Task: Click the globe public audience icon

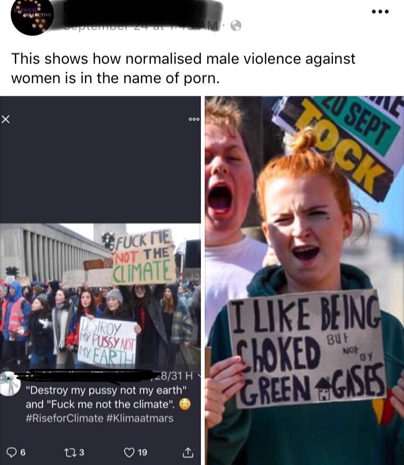Action: click(x=236, y=26)
